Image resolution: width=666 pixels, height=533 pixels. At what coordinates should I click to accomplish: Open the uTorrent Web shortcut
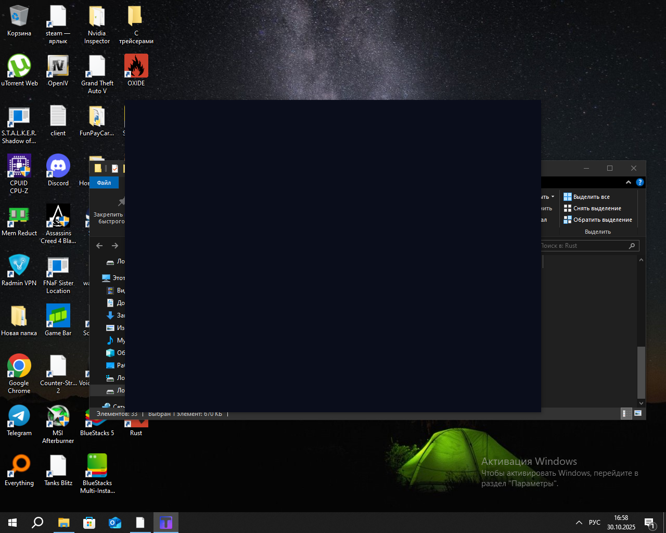19,67
